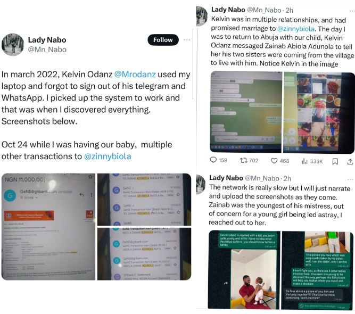
Task: Open Lady Nabo's profile picture in main tweet
Action: click(x=13, y=45)
